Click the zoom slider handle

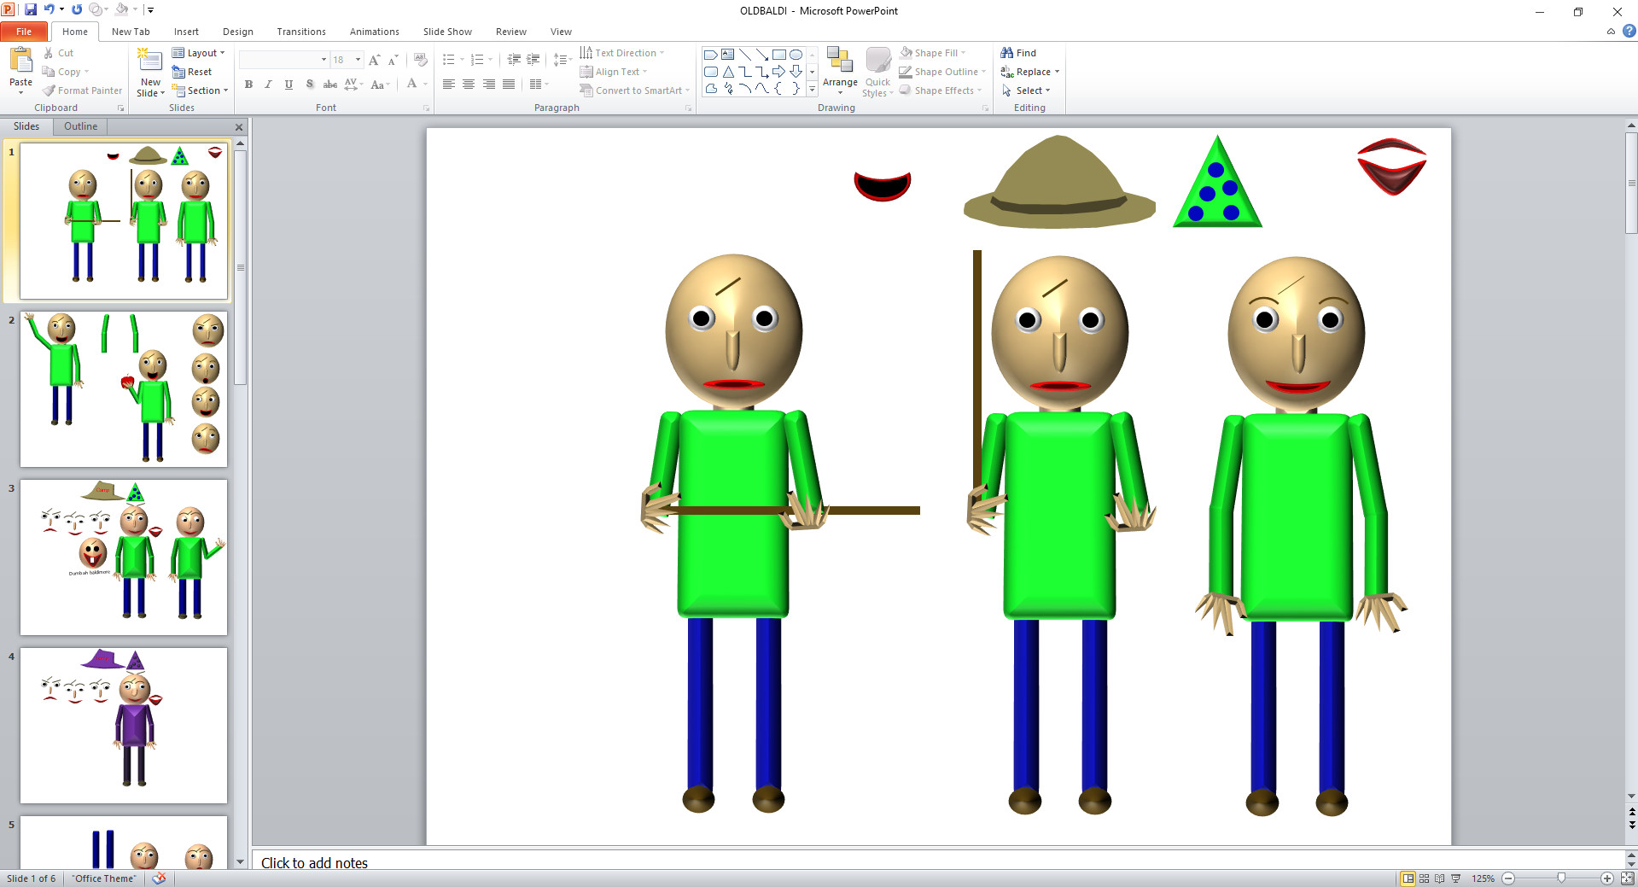point(1561,878)
